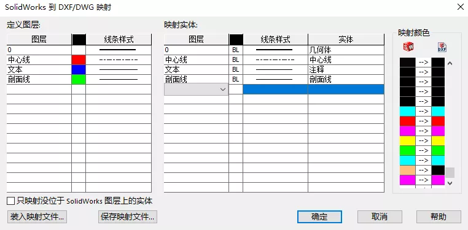This screenshot has width=468, height=230.
Task: Click 文本 layer cell in 映射实体 table
Action: pyautogui.click(x=197, y=70)
